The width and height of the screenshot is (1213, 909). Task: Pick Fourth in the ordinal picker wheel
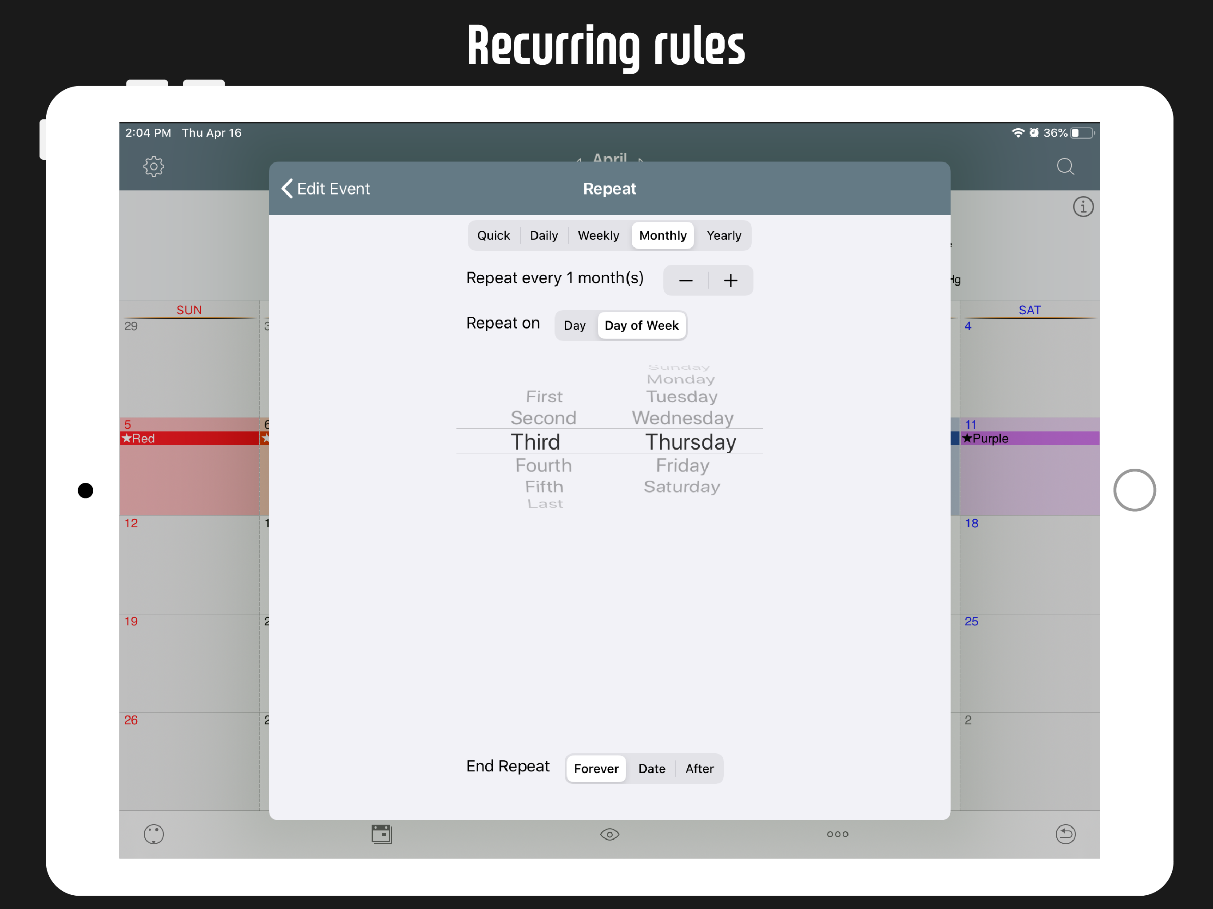pos(543,466)
